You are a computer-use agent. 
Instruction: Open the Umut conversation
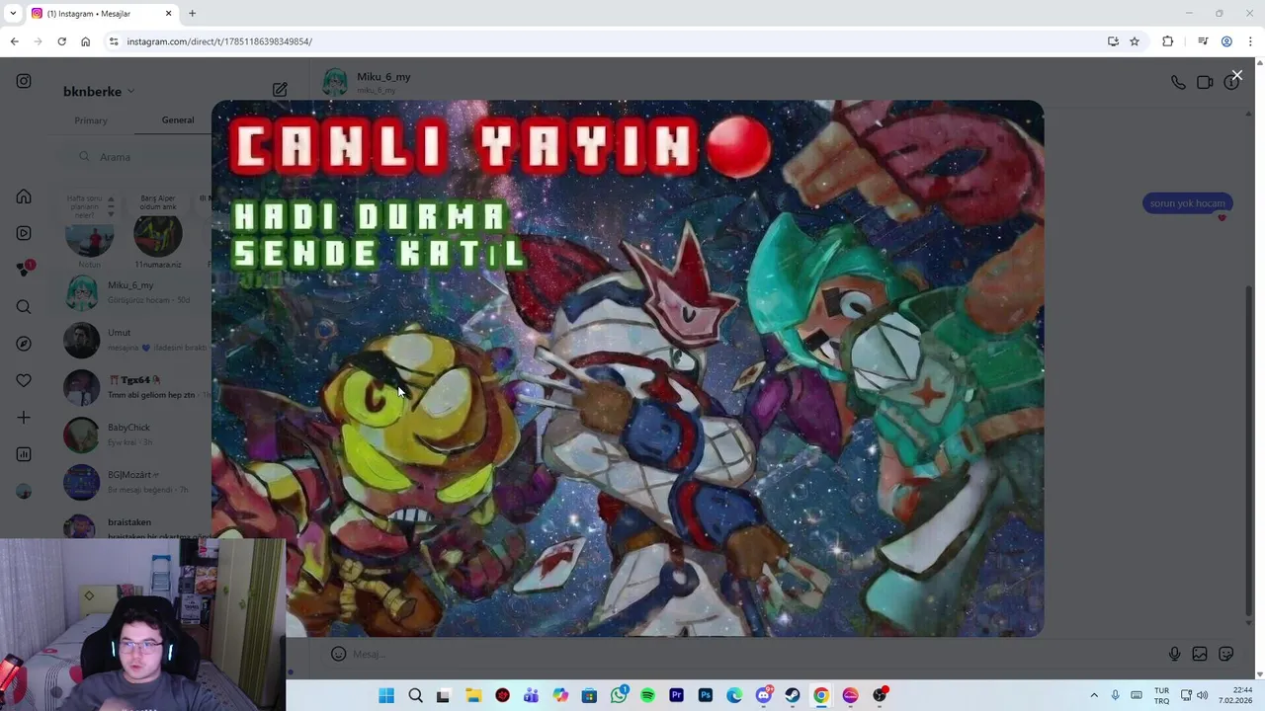pyautogui.click(x=136, y=340)
